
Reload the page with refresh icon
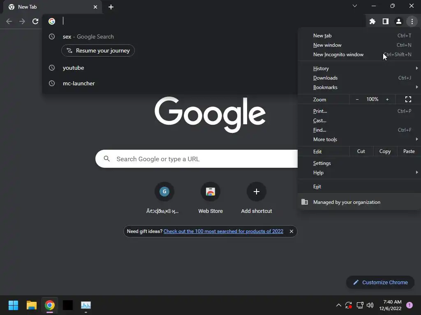pyautogui.click(x=35, y=21)
